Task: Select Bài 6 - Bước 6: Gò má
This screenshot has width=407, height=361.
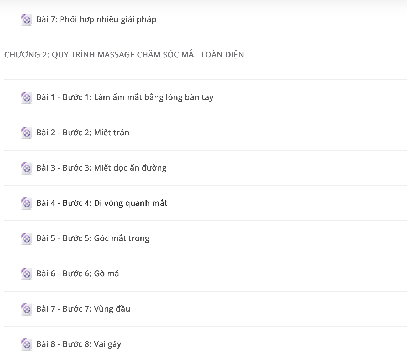Action: click(77, 274)
